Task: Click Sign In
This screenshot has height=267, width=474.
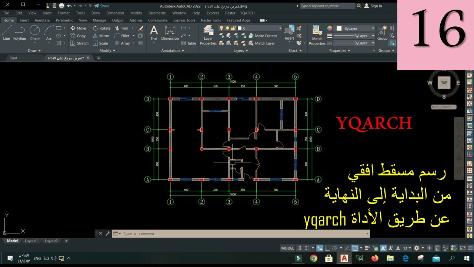Action: [x=373, y=6]
